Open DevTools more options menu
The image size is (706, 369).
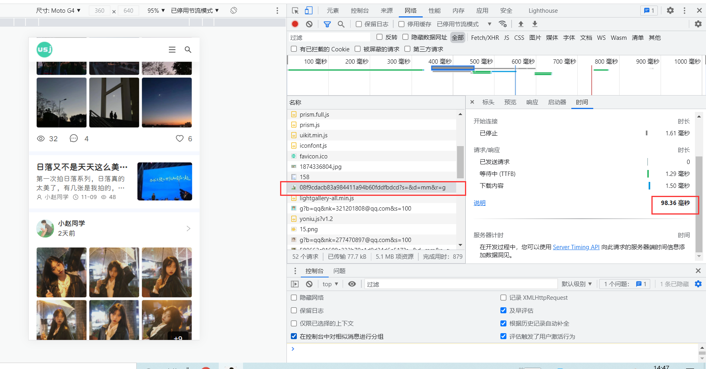click(x=684, y=10)
